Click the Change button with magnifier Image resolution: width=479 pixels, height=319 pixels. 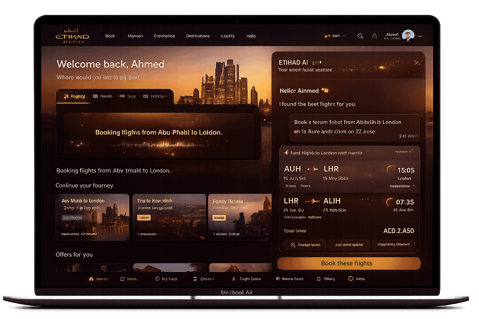point(304,245)
